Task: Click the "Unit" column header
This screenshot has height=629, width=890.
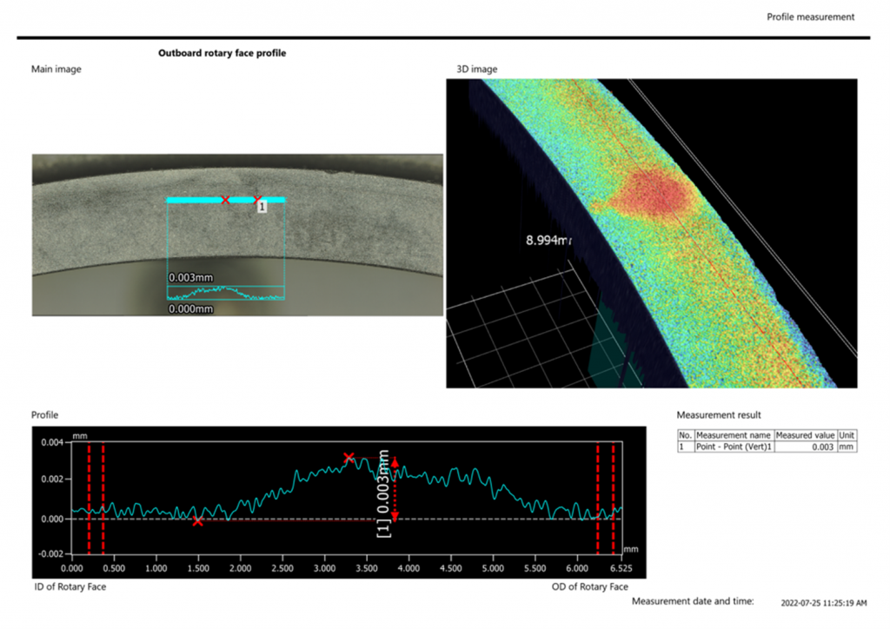Action: coord(847,435)
